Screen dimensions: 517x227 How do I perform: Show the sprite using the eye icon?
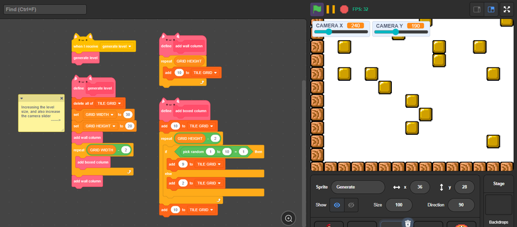337,205
